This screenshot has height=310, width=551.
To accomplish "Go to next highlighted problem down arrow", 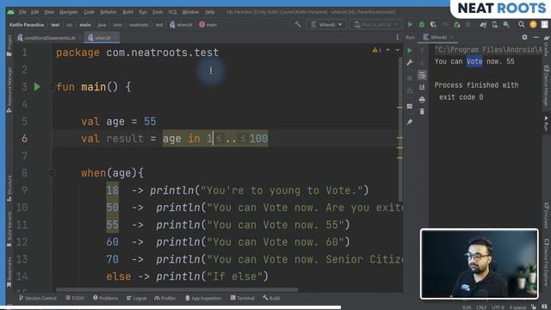I will click(398, 50).
